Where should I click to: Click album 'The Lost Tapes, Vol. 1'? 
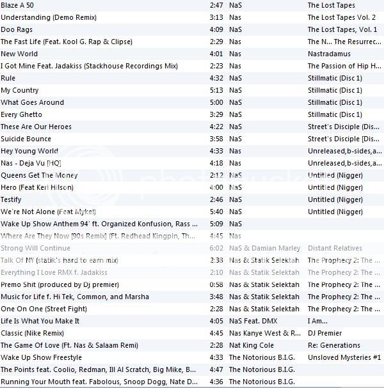point(342,29)
